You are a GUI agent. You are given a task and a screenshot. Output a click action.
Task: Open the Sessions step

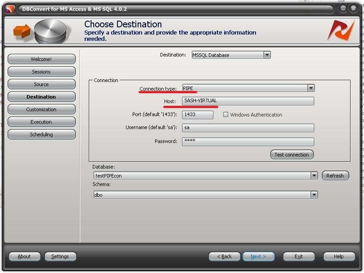pyautogui.click(x=41, y=72)
